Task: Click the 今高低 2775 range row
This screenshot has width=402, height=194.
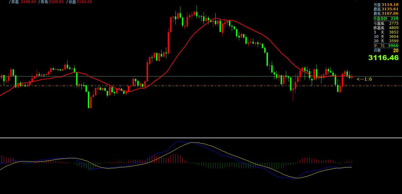Action: pos(386,23)
